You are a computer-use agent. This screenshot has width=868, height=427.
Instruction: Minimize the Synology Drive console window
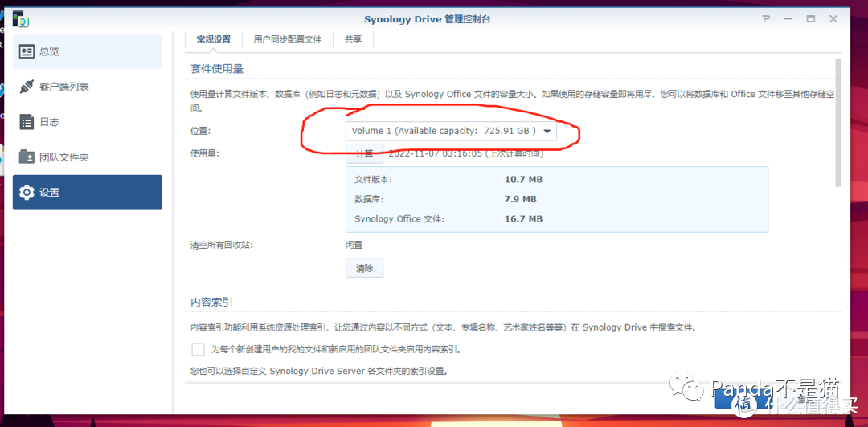[x=788, y=18]
